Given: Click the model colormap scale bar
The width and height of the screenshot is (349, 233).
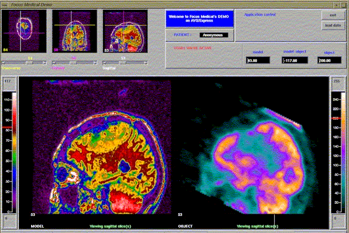Looking at the screenshot, I should click(x=14, y=152).
